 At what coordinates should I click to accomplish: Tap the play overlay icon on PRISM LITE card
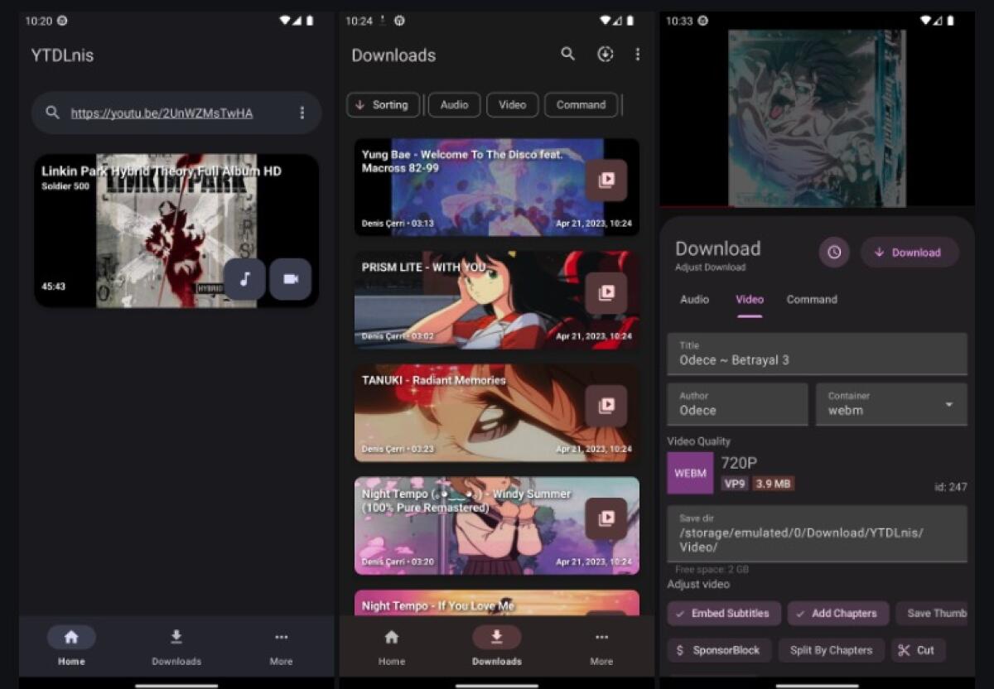[607, 291]
